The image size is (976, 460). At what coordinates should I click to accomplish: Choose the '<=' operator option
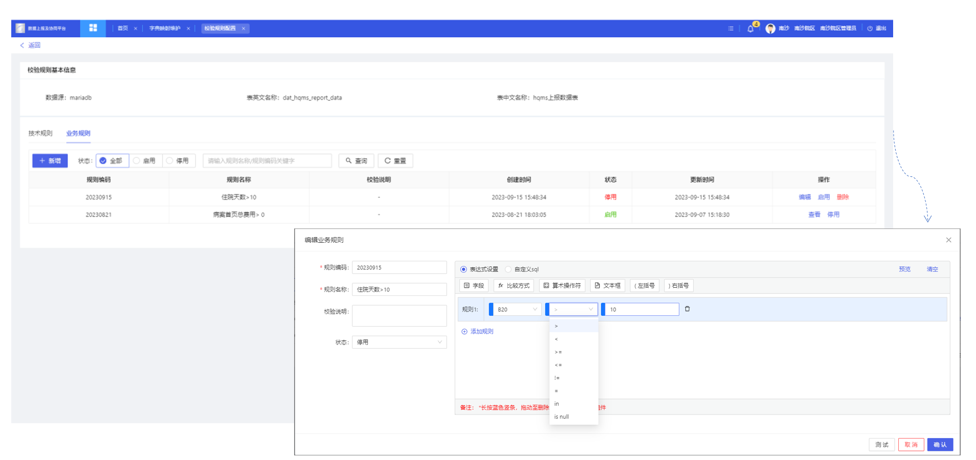[x=573, y=365]
